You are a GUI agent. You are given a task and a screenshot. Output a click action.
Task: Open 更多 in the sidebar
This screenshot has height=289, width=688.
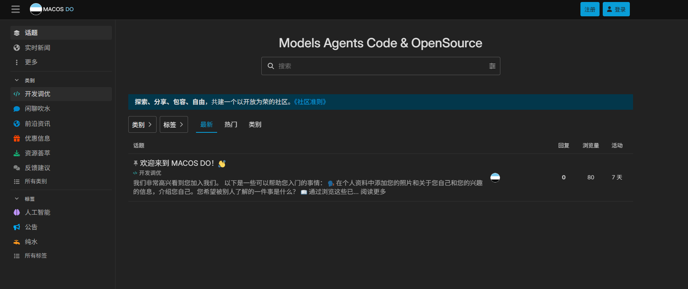(61, 62)
